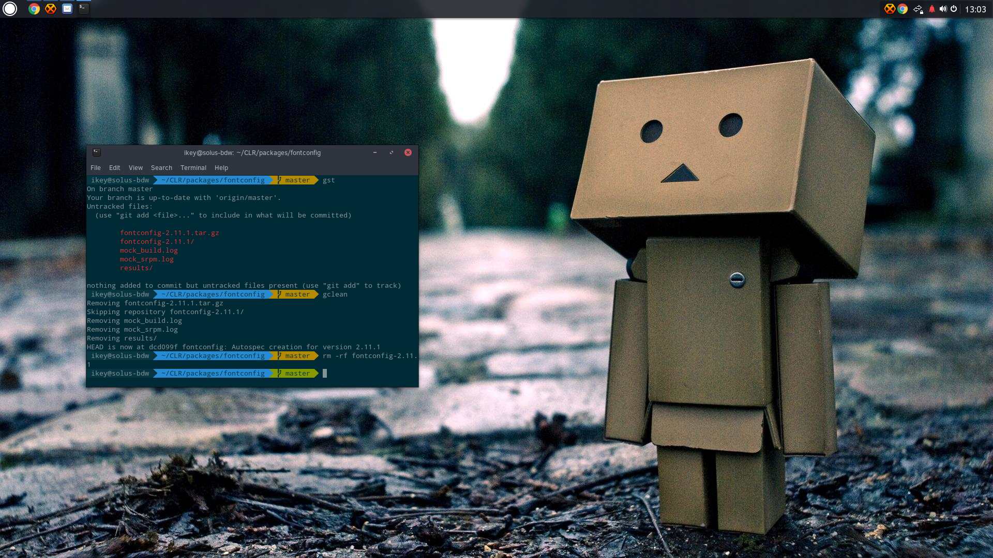Open the volume speaker indicator
Viewport: 993px width, 558px height.
(x=943, y=9)
